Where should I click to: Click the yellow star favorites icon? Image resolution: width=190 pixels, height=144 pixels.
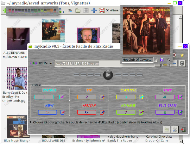click(x=182, y=55)
